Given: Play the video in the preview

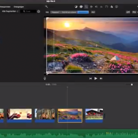Looking at the screenshot, I should tap(96, 79).
